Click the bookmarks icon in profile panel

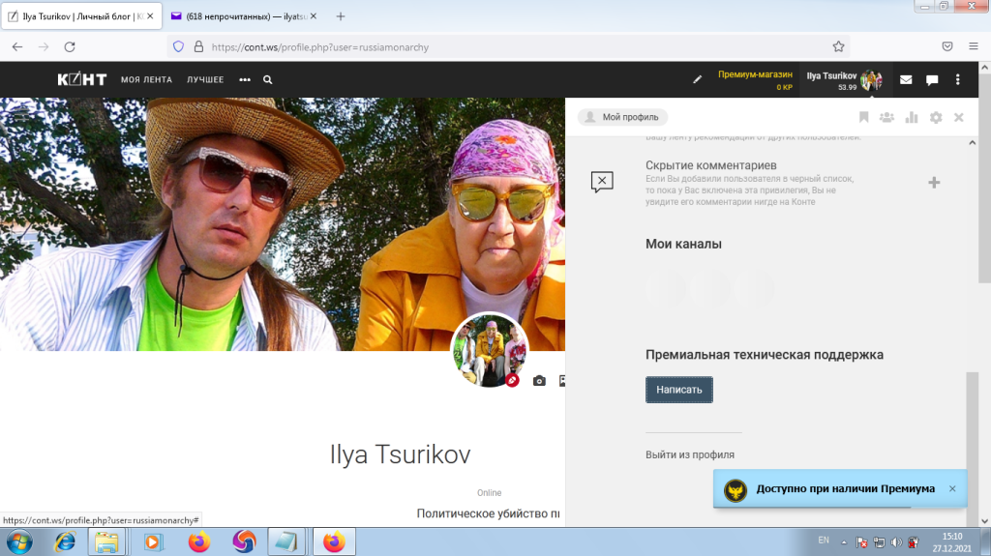863,117
